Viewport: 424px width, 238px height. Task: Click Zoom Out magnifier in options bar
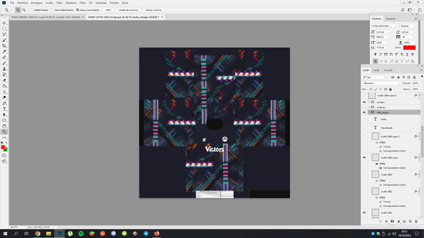[24, 10]
